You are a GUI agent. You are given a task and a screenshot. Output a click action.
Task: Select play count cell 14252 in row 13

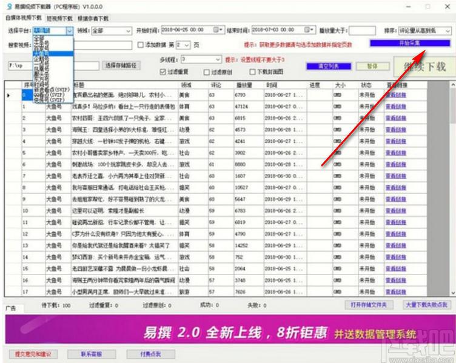pos(249,245)
